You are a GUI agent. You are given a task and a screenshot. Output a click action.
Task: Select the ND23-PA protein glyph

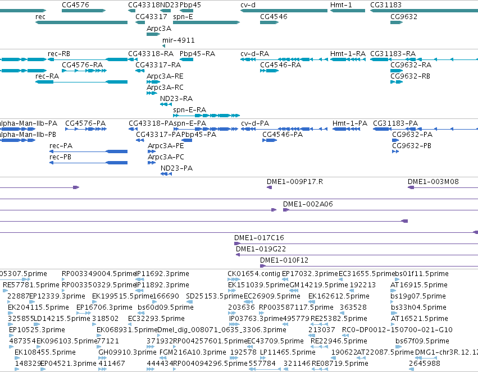166,174
